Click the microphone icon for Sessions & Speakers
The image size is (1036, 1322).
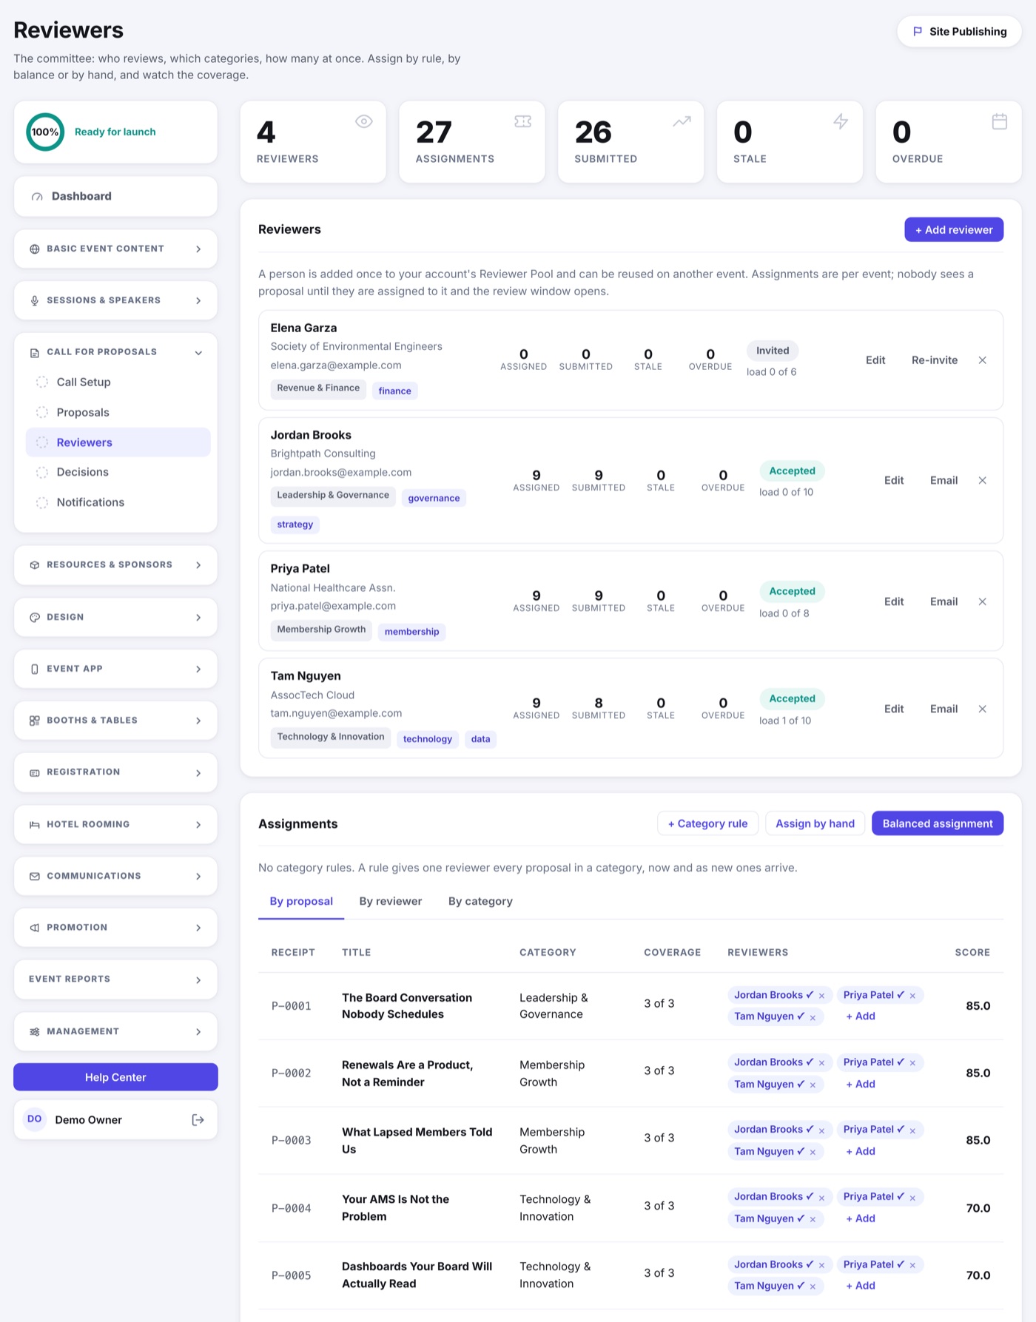coord(34,300)
